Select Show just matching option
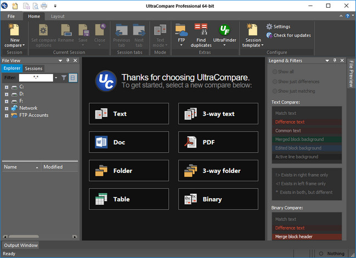This screenshot has height=258, width=356. coord(274,91)
